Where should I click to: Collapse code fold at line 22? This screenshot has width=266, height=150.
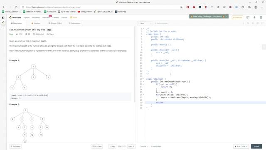click(x=143, y=84)
